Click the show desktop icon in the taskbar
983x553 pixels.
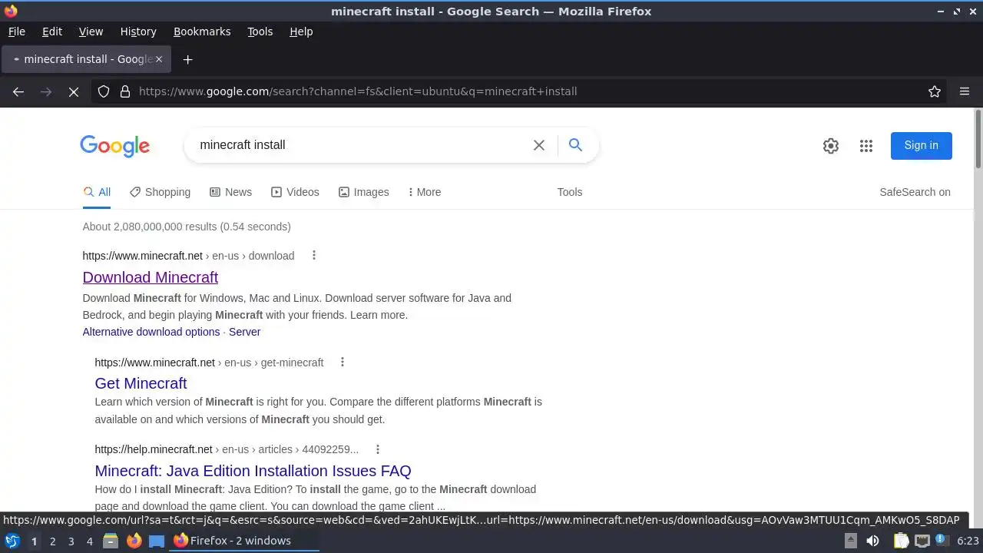157,541
